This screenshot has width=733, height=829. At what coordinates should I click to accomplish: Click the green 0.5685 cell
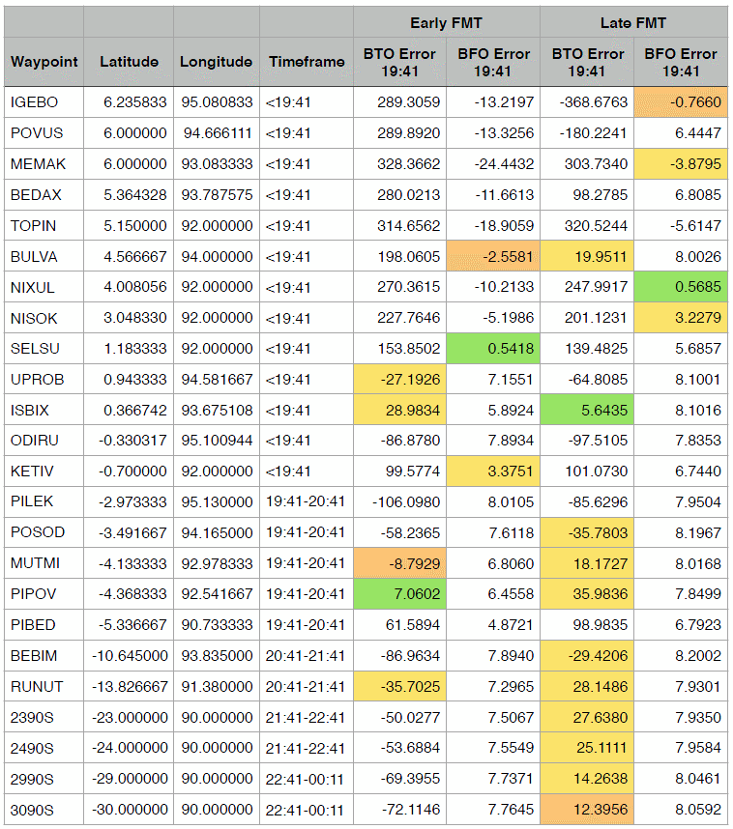coord(681,287)
